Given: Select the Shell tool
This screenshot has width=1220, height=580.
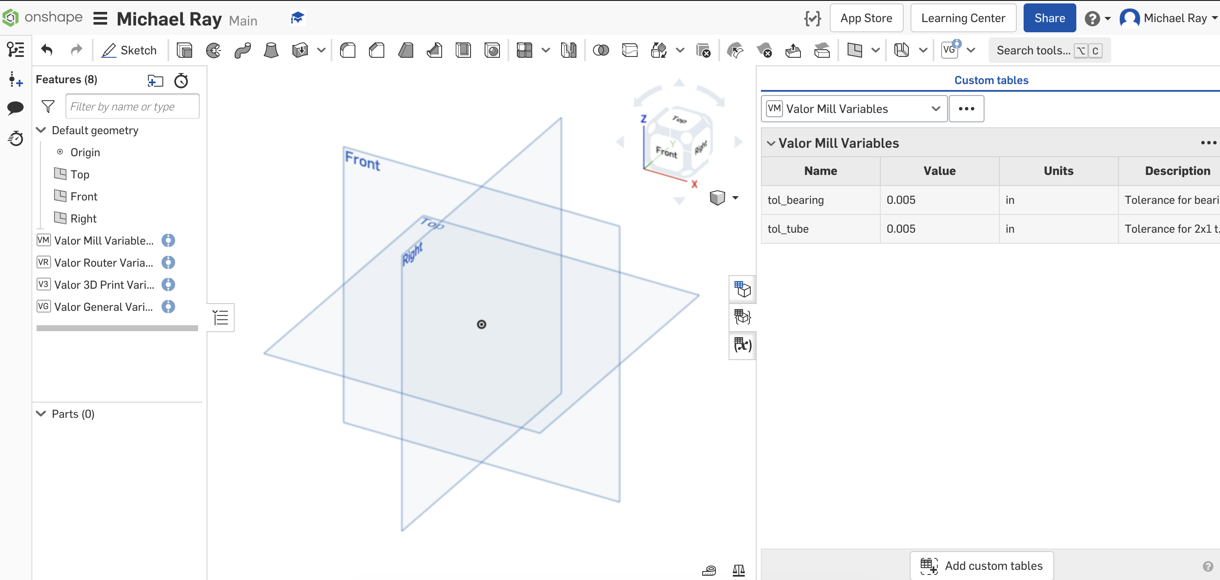Looking at the screenshot, I should coord(463,50).
